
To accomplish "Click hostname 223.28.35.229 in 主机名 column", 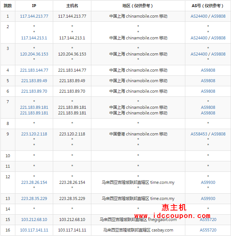I will (72, 198).
